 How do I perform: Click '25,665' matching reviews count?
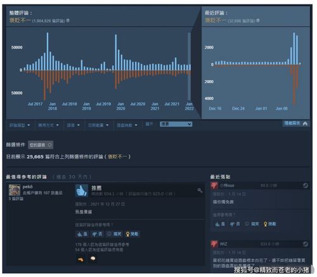click(x=35, y=157)
